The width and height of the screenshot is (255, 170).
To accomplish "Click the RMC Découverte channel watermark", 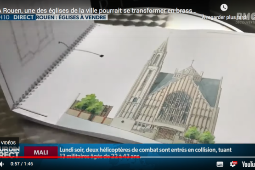I will tap(245, 18).
